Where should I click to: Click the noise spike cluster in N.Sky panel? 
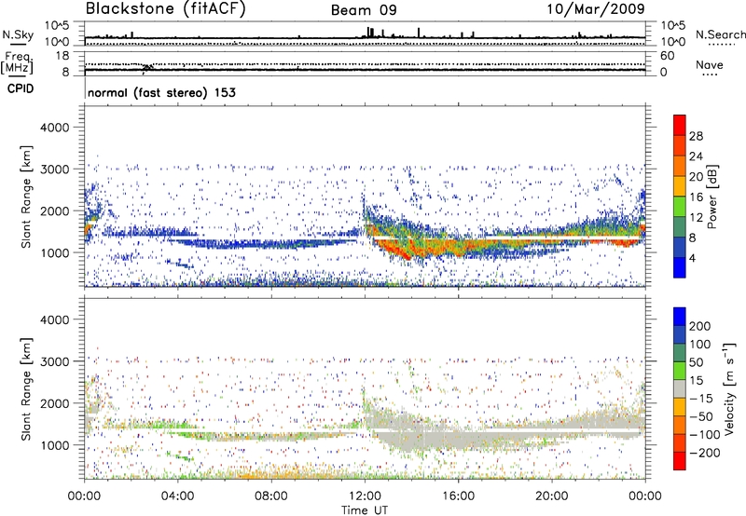pyautogui.click(x=370, y=33)
